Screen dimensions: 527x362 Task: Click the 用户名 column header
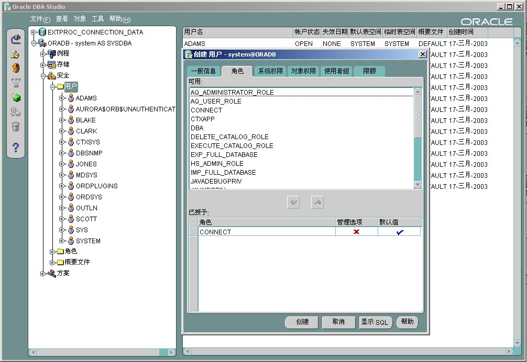coord(238,32)
